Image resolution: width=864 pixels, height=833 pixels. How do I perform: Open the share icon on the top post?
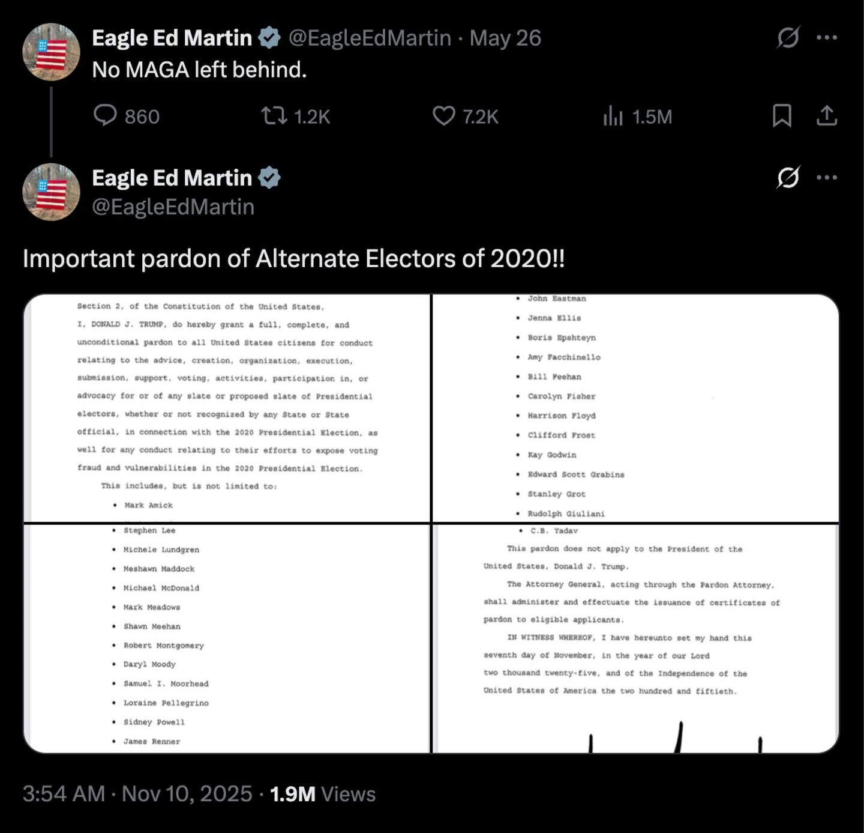click(826, 117)
